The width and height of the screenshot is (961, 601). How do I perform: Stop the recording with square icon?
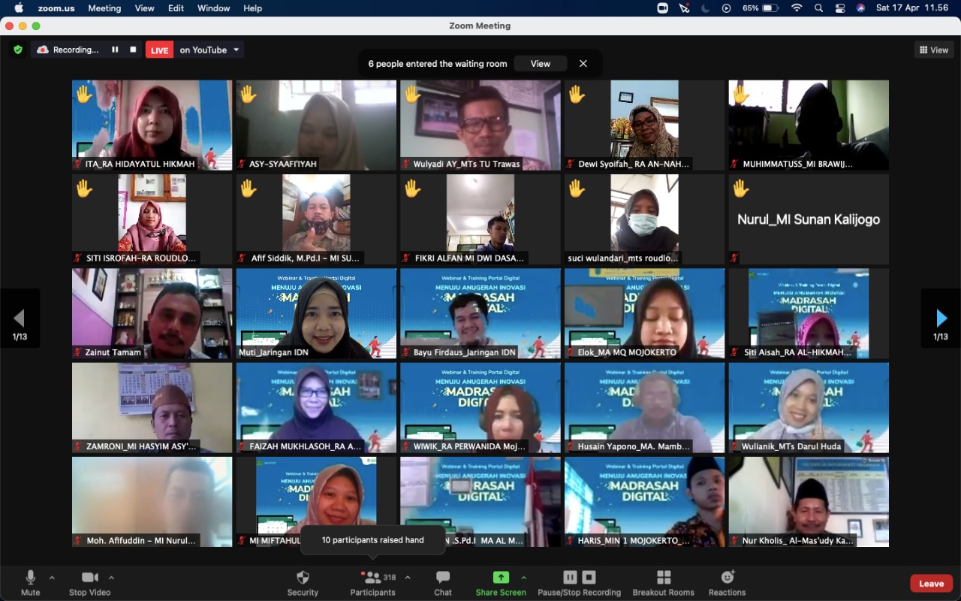(x=133, y=49)
